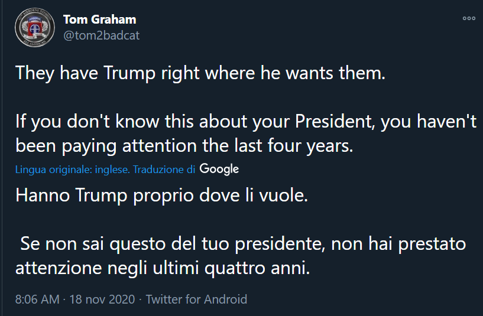This screenshot has width=483, height=316.
Task: Click the display name "Tom Graham"
Action: (99, 20)
